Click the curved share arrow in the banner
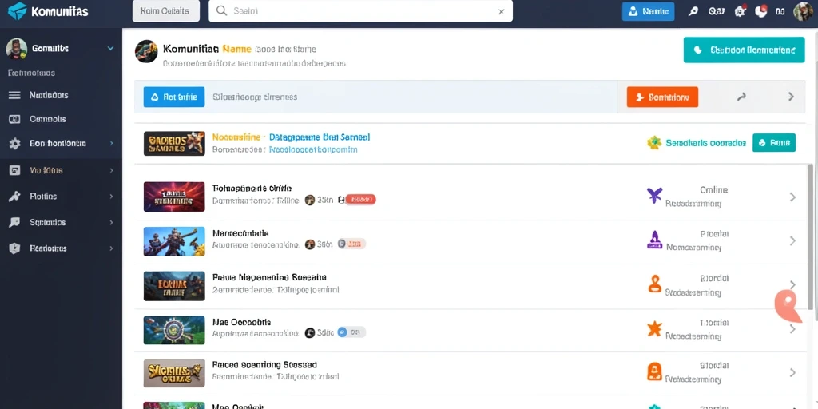 click(741, 97)
